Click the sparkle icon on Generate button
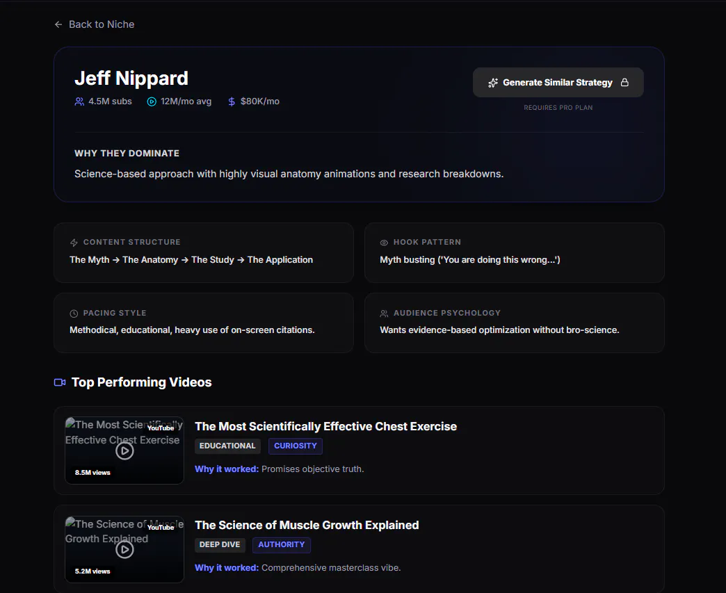The height and width of the screenshot is (593, 726). pyautogui.click(x=493, y=83)
